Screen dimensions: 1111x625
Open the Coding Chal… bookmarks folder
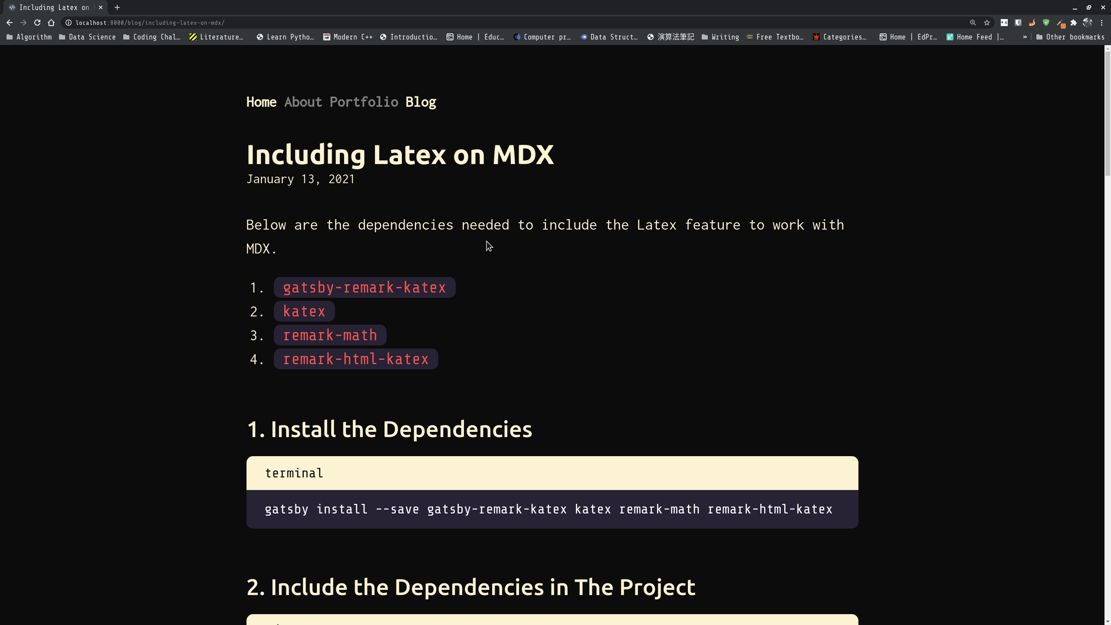151,37
